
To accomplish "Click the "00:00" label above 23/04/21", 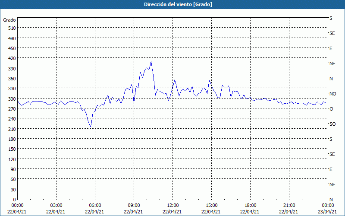I will 328,206.
